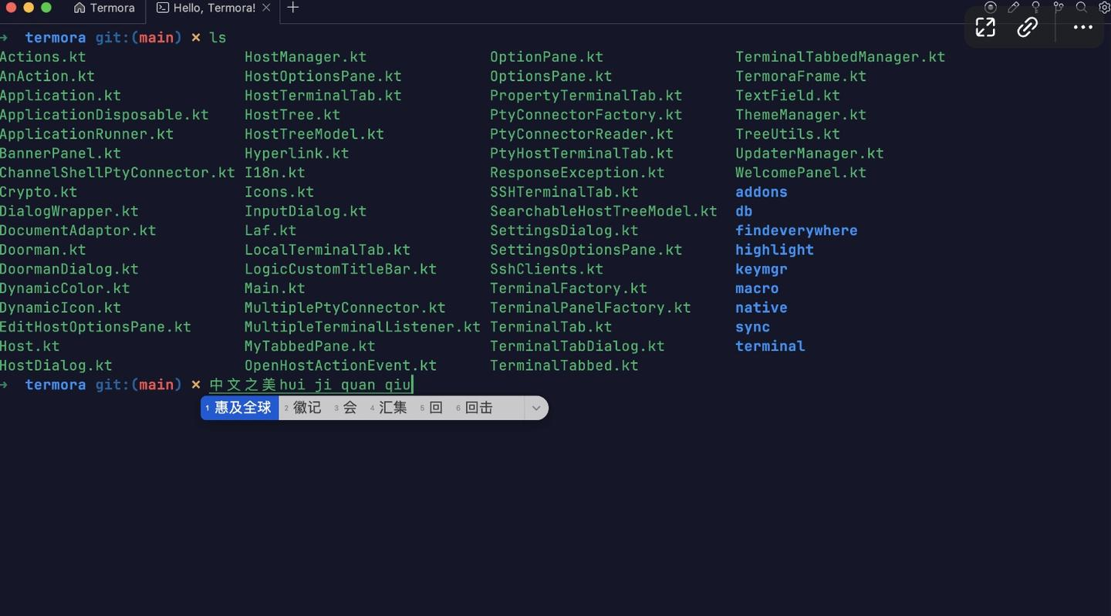1111x616 pixels.
Task: Click the chain link icon
Action: click(1027, 27)
